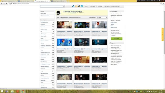Open the Блог link in top navigation

point(86,6)
